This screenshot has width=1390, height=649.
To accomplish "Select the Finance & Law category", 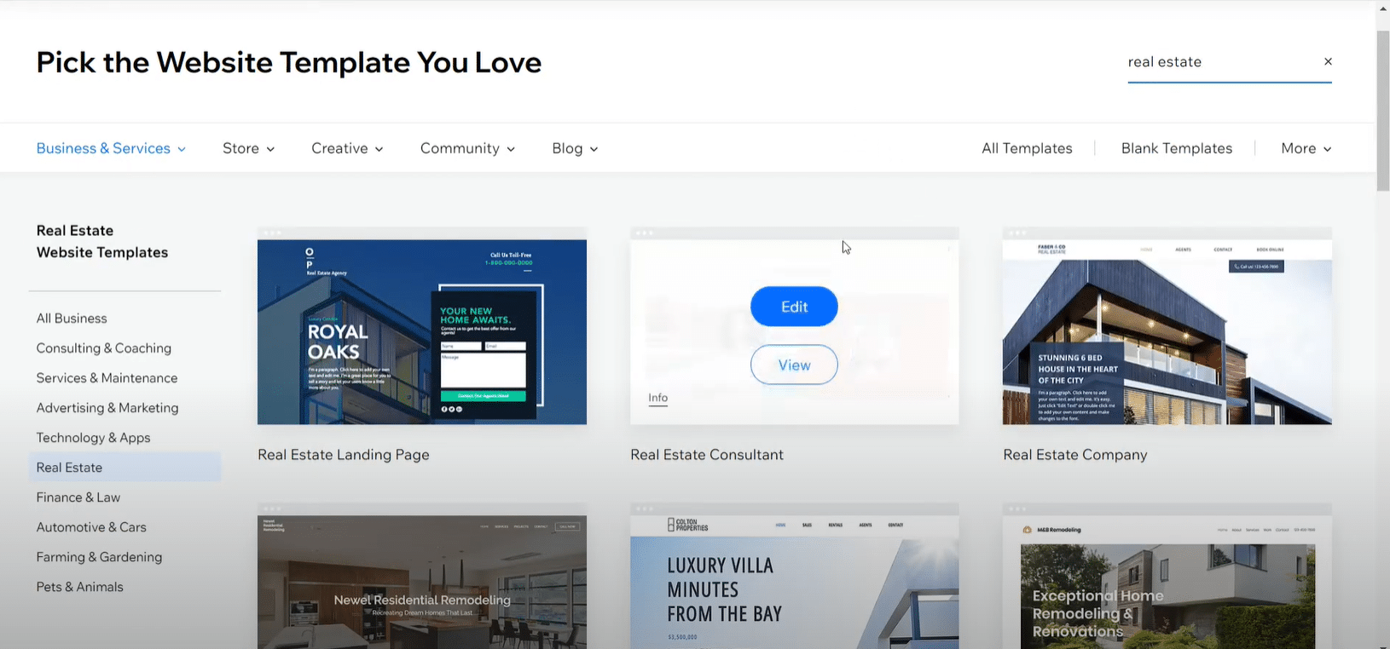I will [78, 497].
